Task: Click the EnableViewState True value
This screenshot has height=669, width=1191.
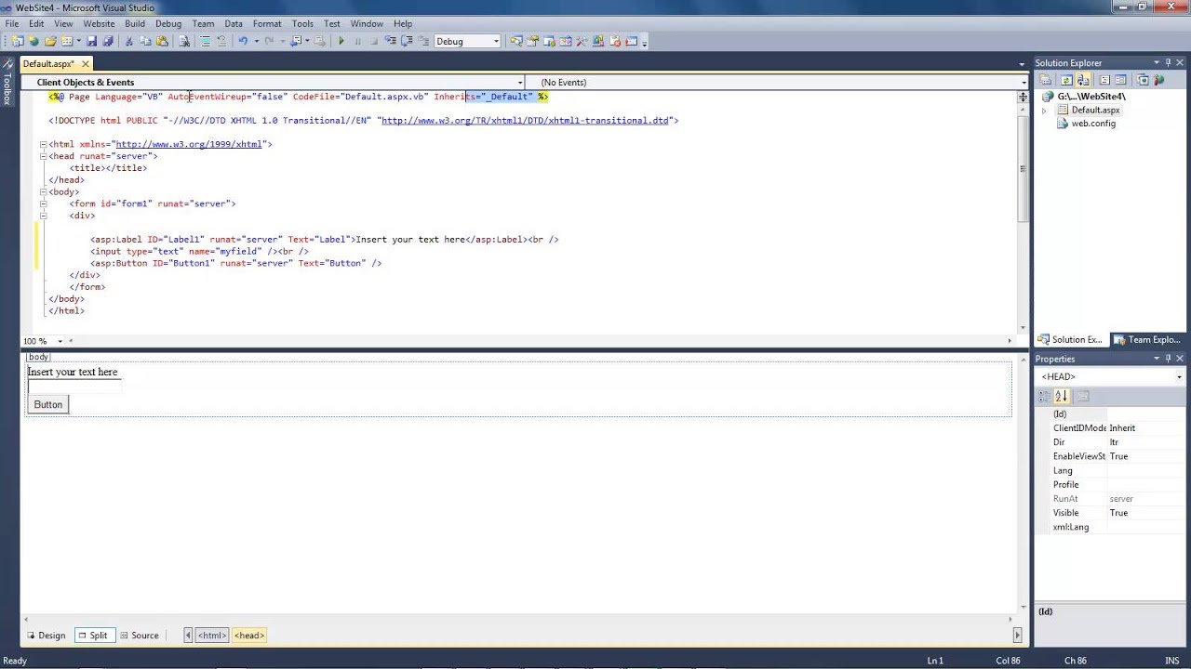Action: click(x=1118, y=456)
